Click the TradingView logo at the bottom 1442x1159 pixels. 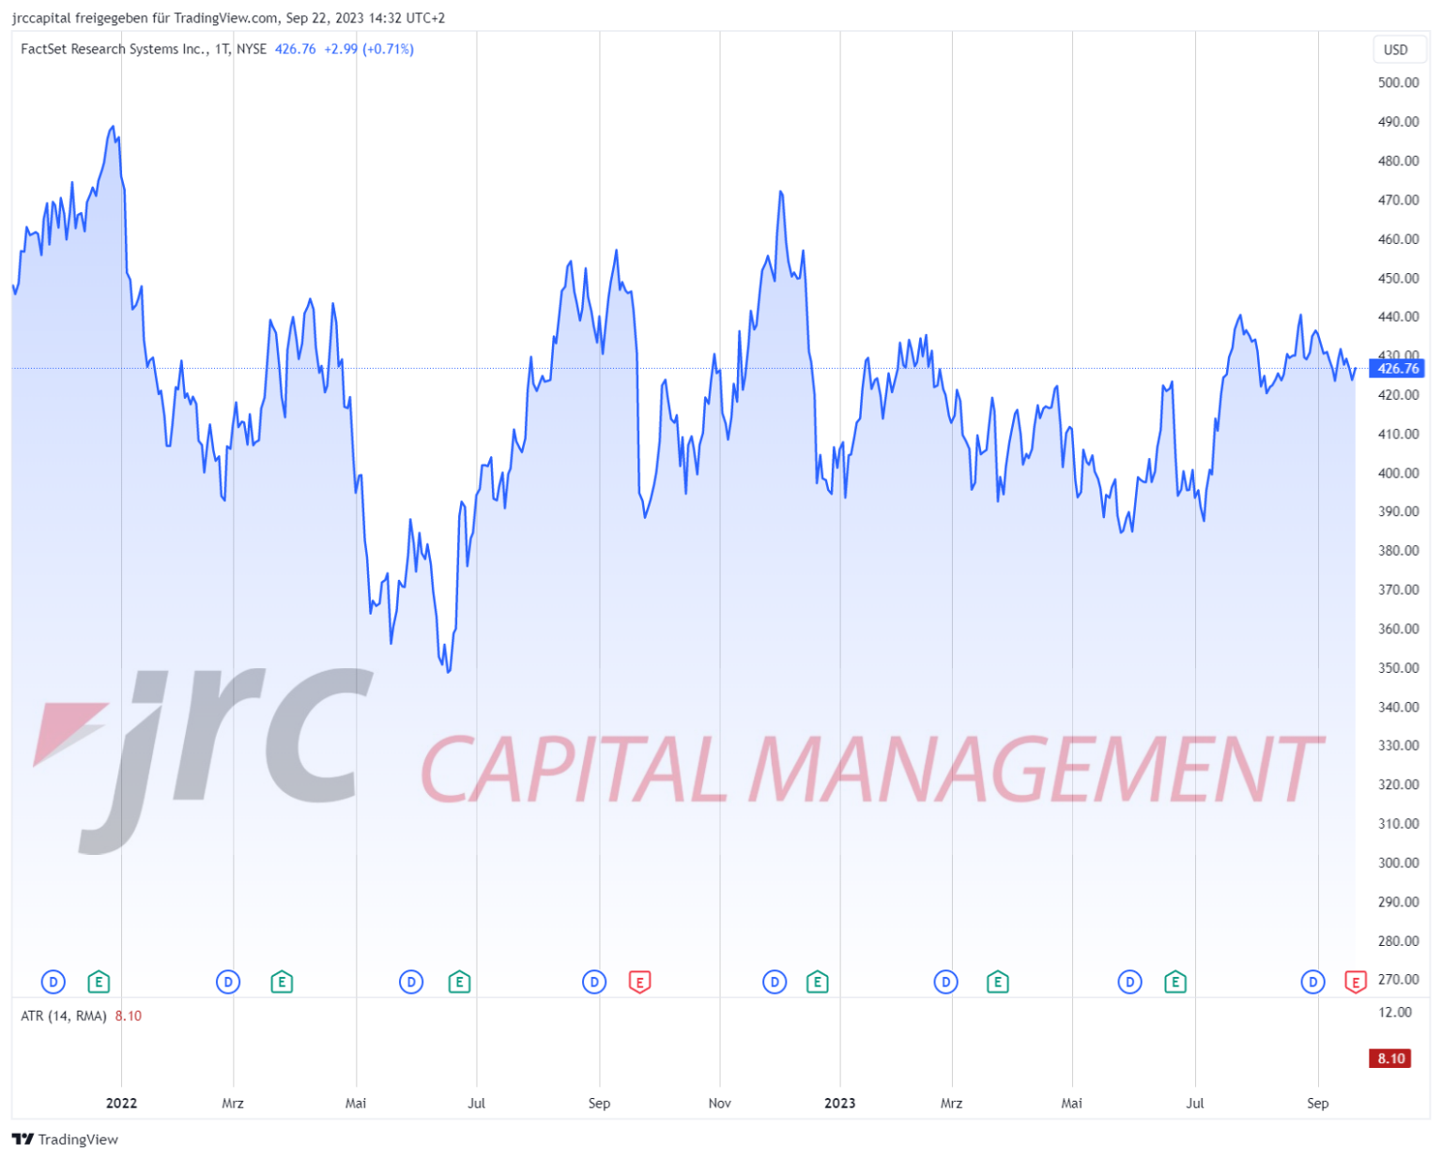[x=65, y=1139]
